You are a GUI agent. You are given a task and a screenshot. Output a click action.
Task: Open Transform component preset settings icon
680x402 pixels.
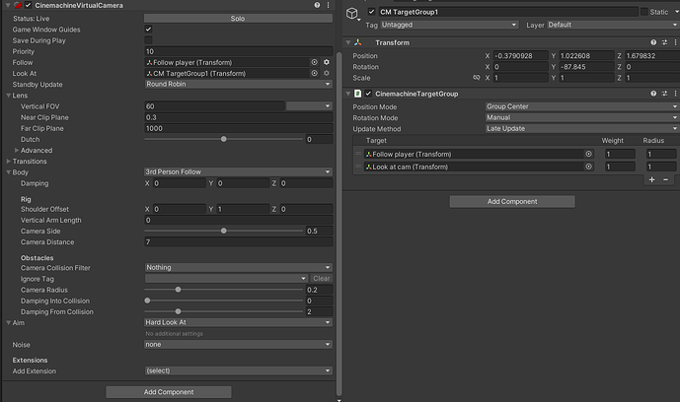point(663,42)
